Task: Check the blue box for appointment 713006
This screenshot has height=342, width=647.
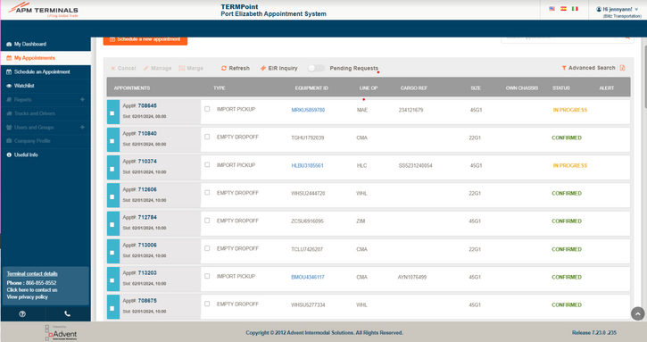Action: [112, 253]
